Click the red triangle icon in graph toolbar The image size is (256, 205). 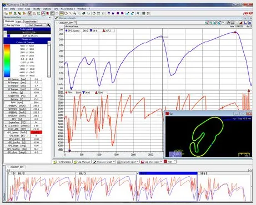pyautogui.click(x=241, y=23)
